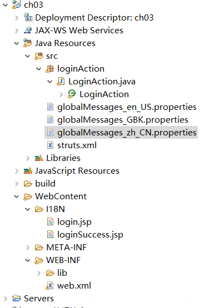Click the login.jsp file icon
220x308 pixels.
click(x=50, y=222)
